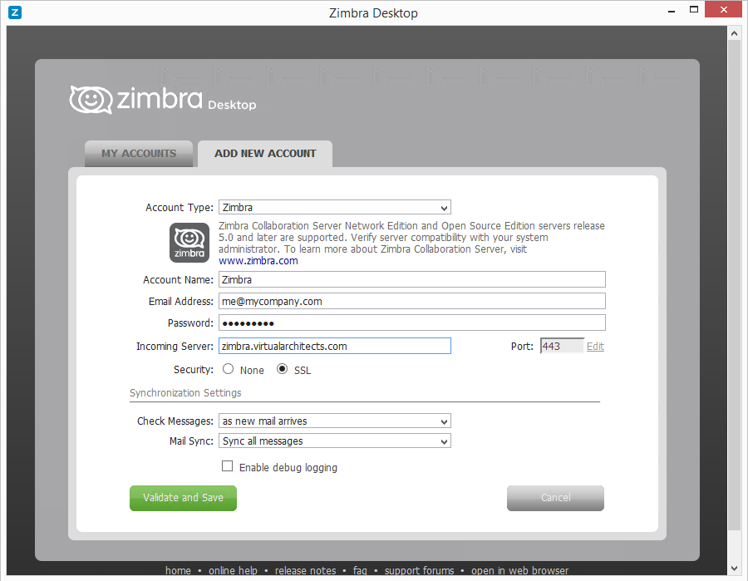
Task: Expand the Mail Sync dropdown
Action: pos(334,441)
